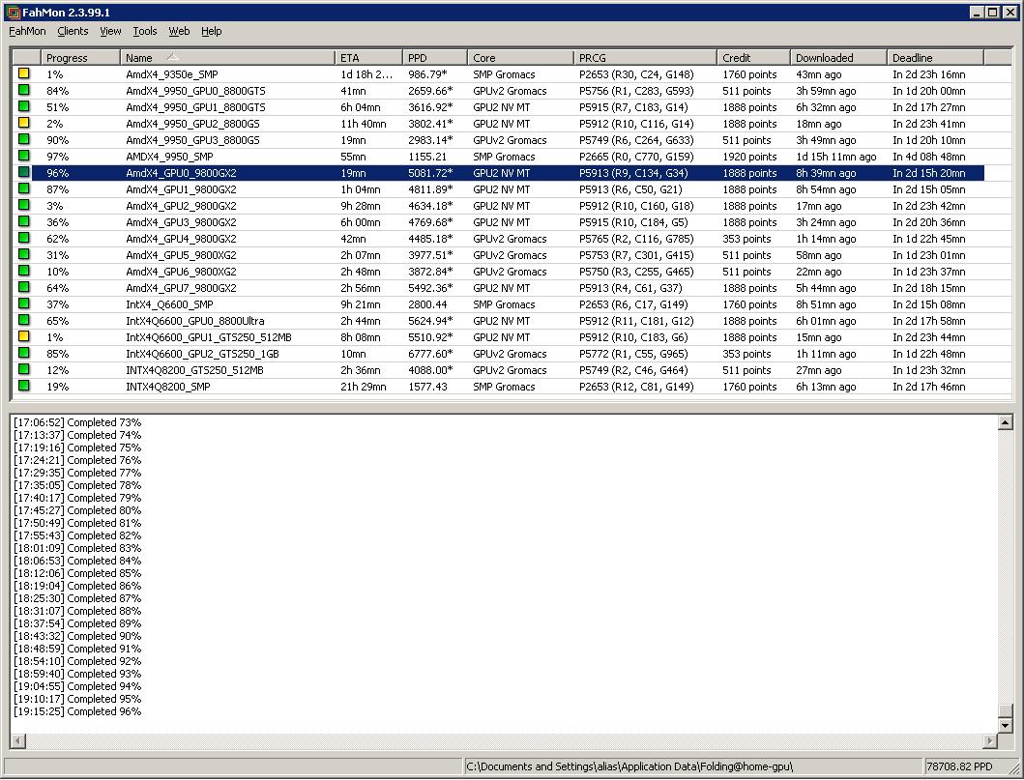Click log pane scroll left arrow
Viewport: 1024px width, 780px height.
pos(18,740)
